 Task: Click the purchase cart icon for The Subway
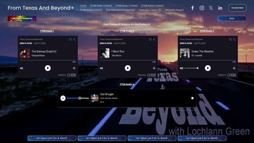74,68
